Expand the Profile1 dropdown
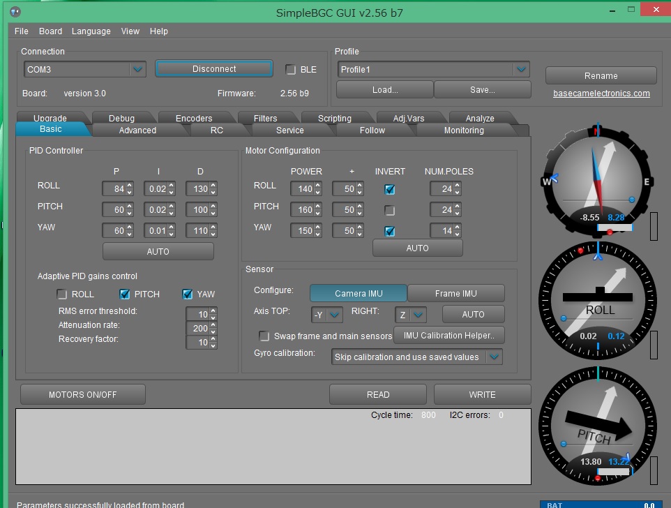This screenshot has width=671, height=508. coord(520,70)
